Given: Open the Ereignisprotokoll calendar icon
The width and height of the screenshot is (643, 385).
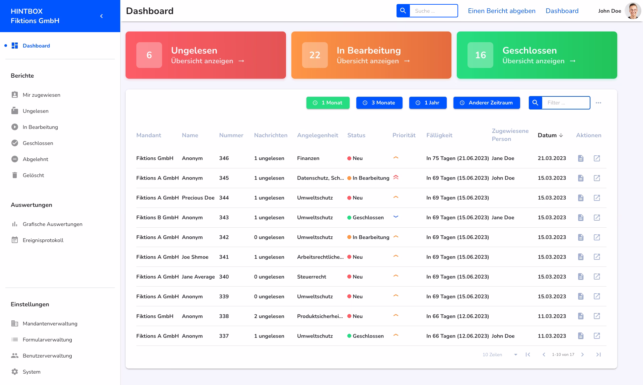Looking at the screenshot, I should (x=15, y=240).
